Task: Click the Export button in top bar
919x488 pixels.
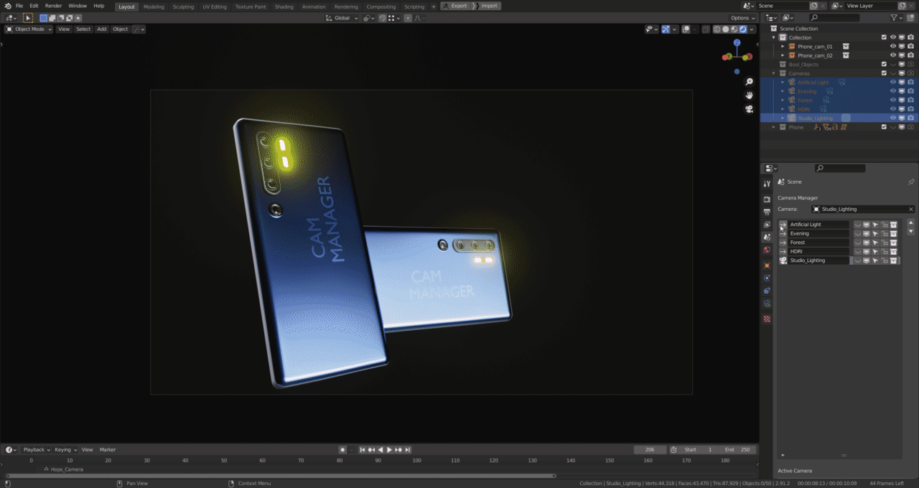Action: pyautogui.click(x=454, y=6)
